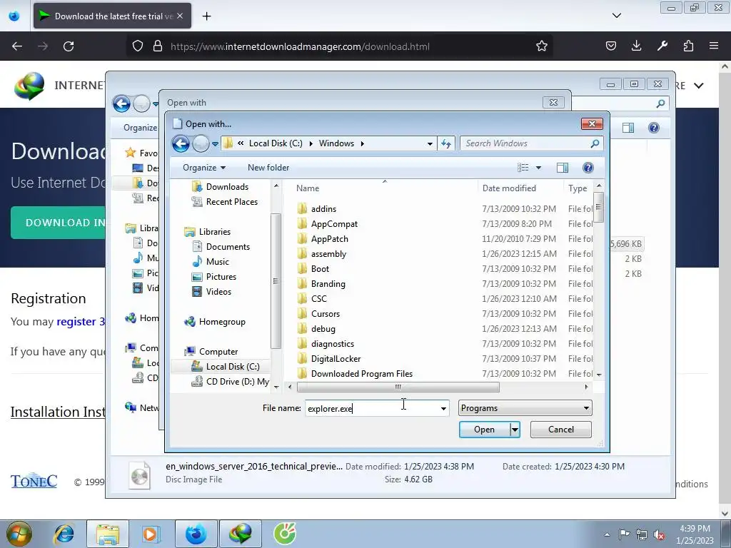Open the extensions puzzle icon
731x548 pixels.
click(x=688, y=46)
